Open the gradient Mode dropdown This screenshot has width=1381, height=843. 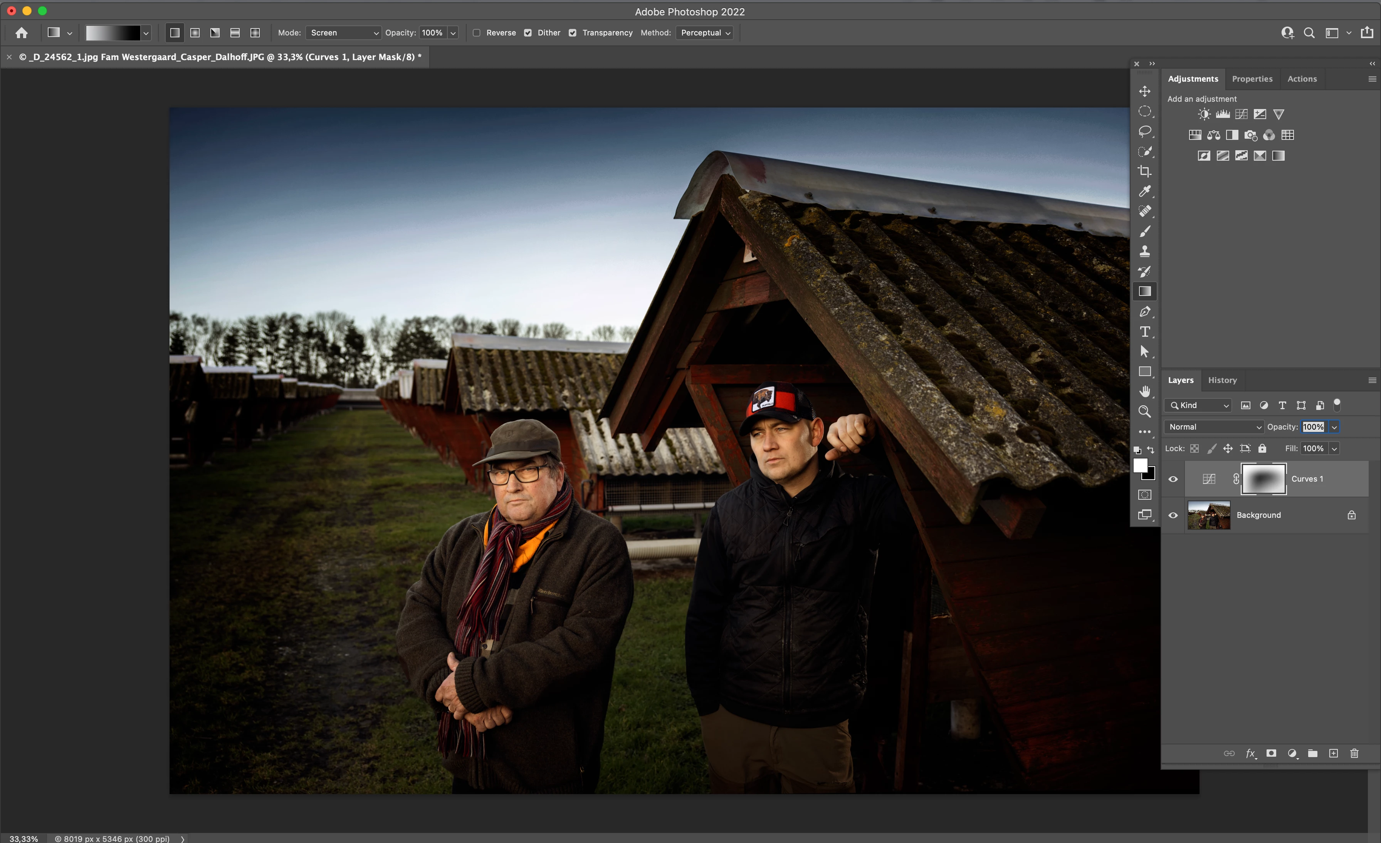pos(343,33)
